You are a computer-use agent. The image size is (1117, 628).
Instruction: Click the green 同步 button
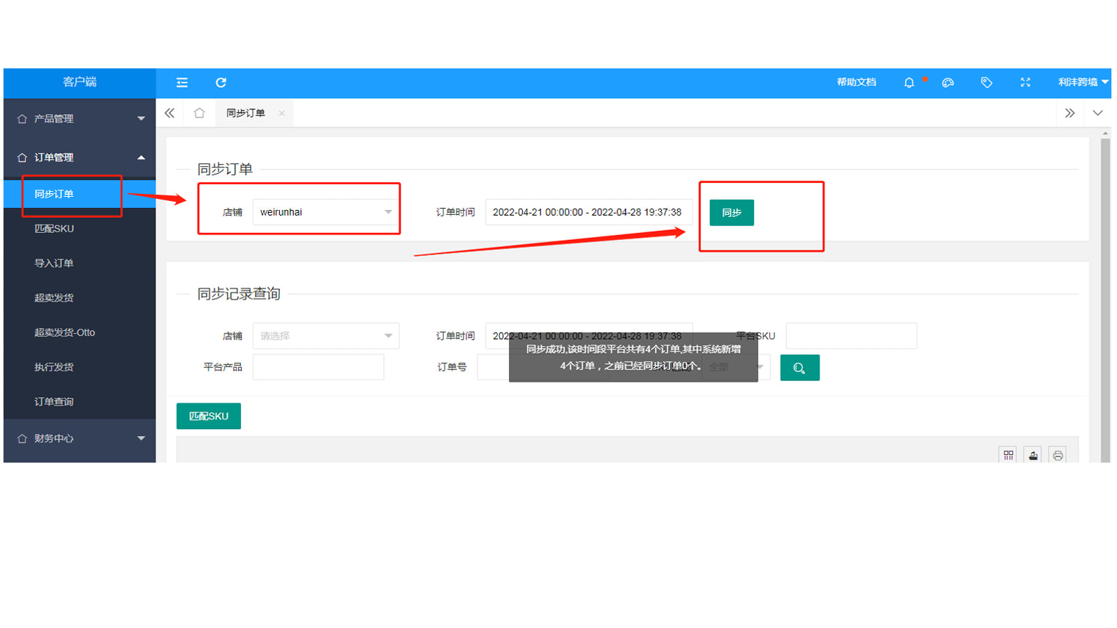click(x=732, y=213)
